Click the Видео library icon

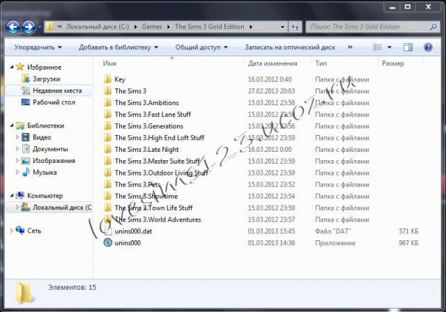coord(26,137)
